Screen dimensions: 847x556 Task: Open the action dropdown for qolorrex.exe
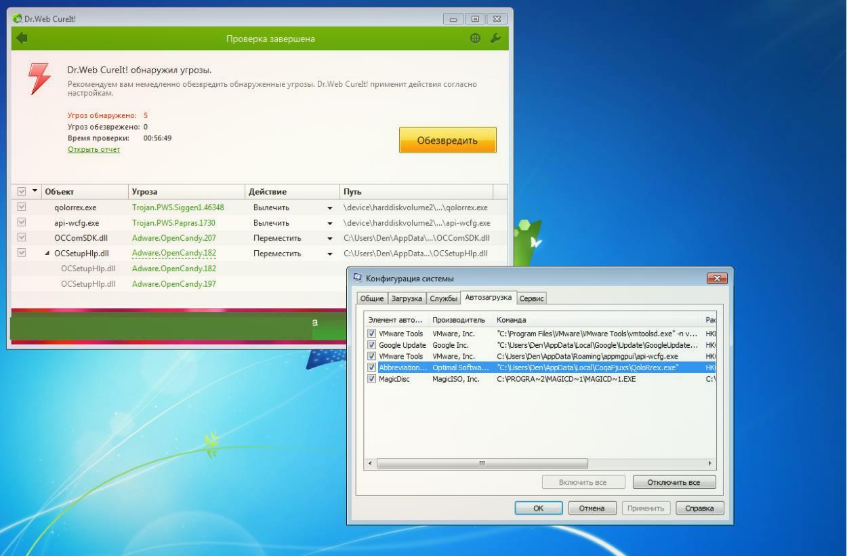tap(330, 208)
